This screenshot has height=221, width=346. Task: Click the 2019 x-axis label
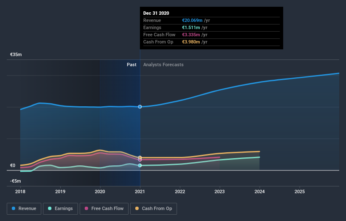pos(60,191)
